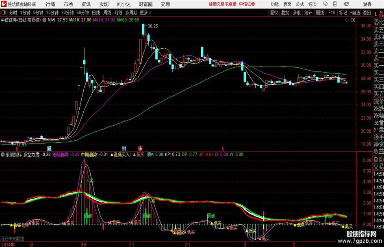This screenshot has height=247, width=384.
Task: Open the 市场 menu
Action: click(x=68, y=4)
